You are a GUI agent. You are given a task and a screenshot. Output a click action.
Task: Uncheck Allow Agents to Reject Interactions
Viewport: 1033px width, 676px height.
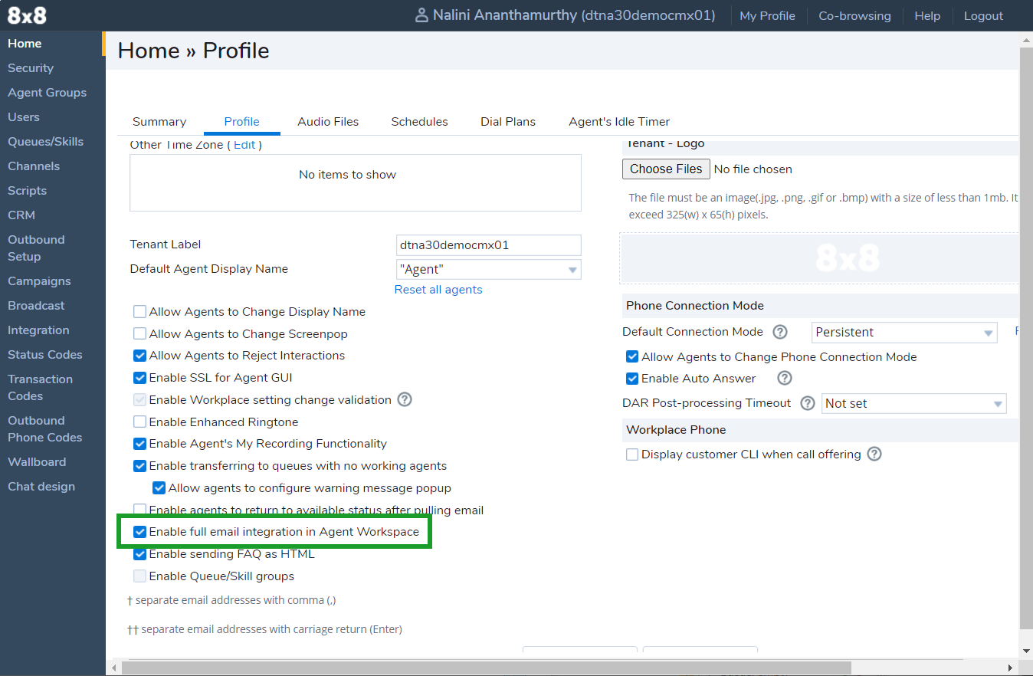(139, 355)
